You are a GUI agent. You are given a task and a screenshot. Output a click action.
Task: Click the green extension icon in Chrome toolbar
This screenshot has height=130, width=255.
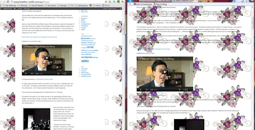118,2
